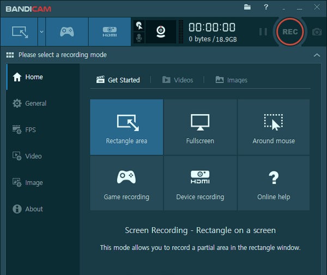Choose the Rectangle area tile
Viewport: 327px width, 275px height.
(x=126, y=127)
